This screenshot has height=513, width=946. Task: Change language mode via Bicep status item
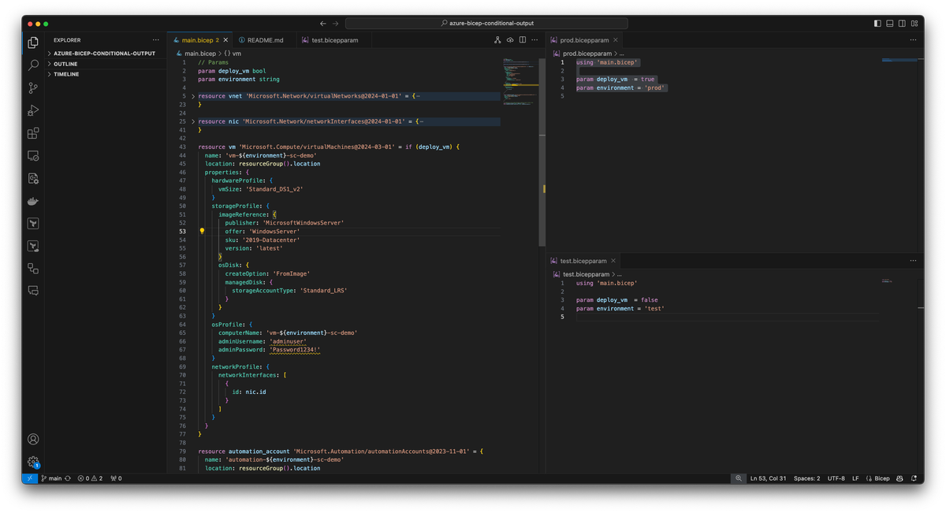878,478
